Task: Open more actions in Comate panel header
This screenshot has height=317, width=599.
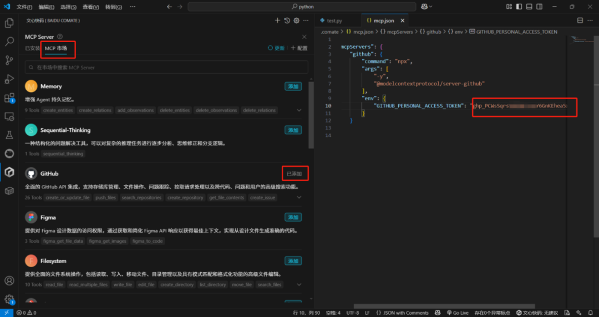Action: [x=306, y=21]
